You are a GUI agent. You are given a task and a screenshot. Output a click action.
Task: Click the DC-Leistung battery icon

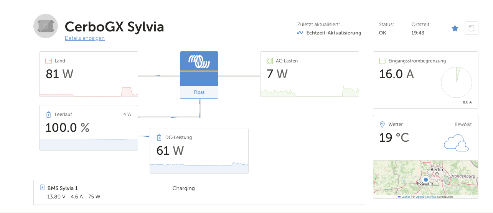click(159, 138)
